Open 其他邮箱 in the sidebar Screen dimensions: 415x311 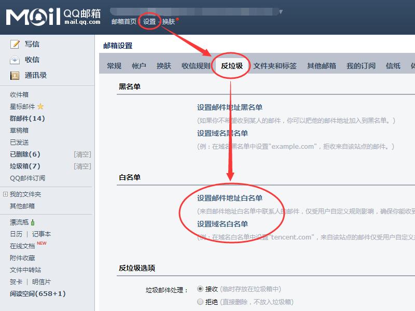click(22, 206)
